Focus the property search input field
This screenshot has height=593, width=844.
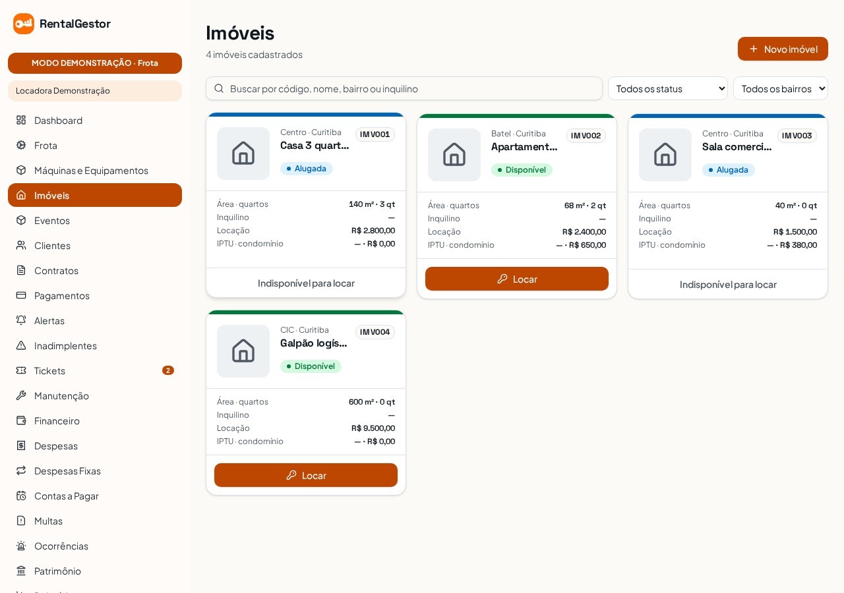click(x=404, y=88)
